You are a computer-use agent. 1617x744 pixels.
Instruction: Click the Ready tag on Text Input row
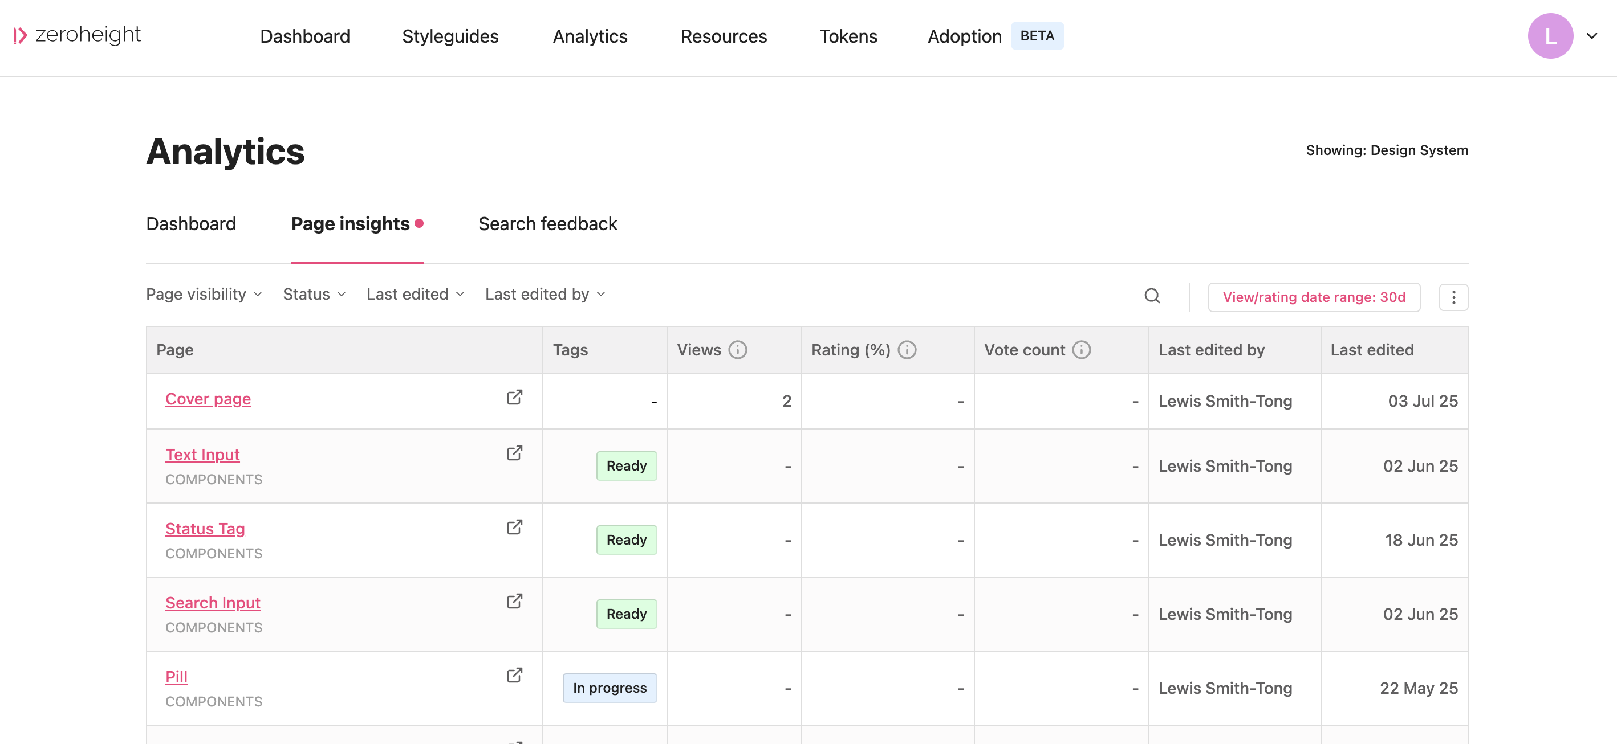(x=627, y=466)
